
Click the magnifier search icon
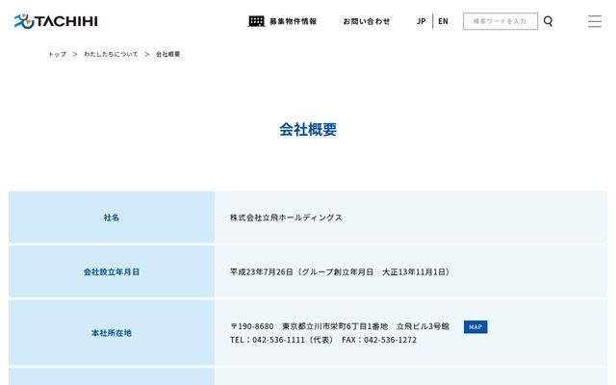pyautogui.click(x=548, y=21)
